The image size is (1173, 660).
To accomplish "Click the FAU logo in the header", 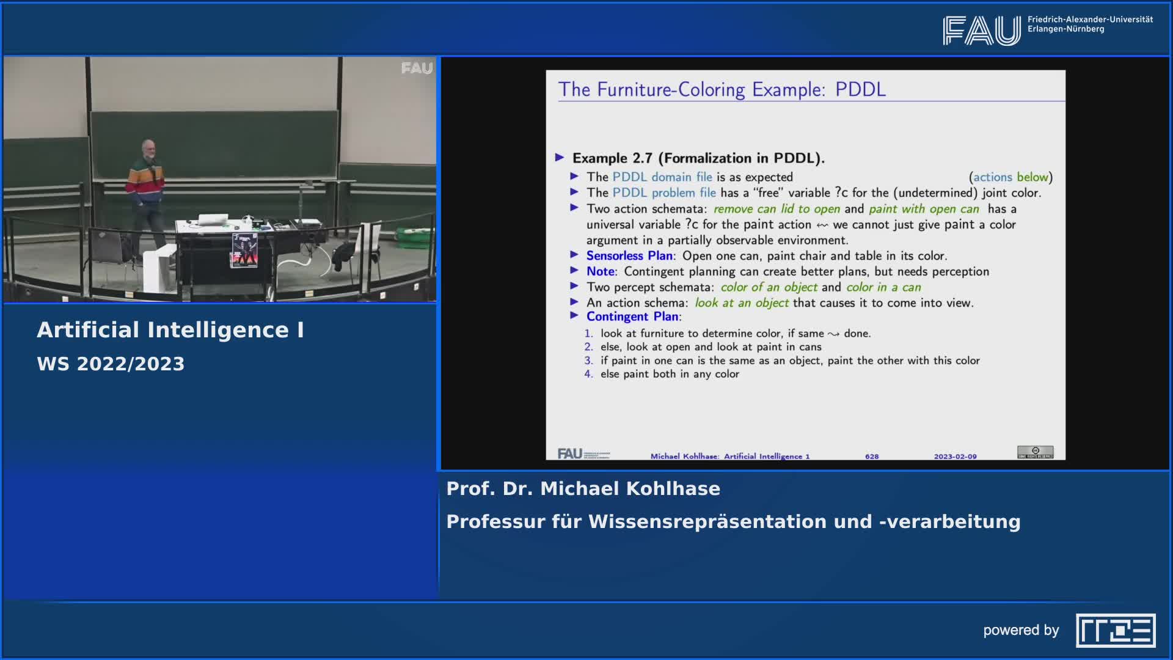I will click(981, 31).
